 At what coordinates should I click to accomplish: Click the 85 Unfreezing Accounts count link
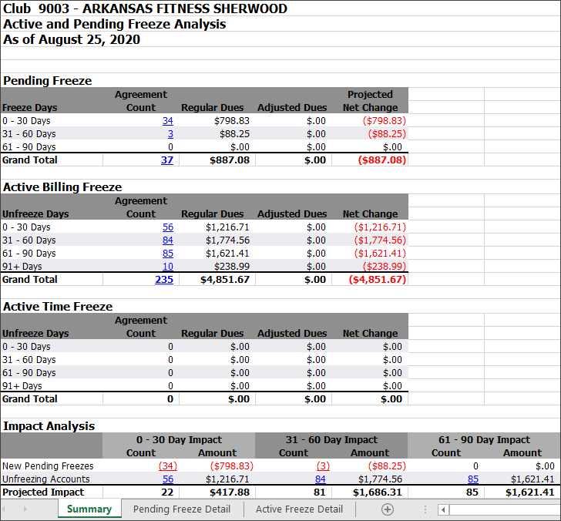pyautogui.click(x=472, y=479)
